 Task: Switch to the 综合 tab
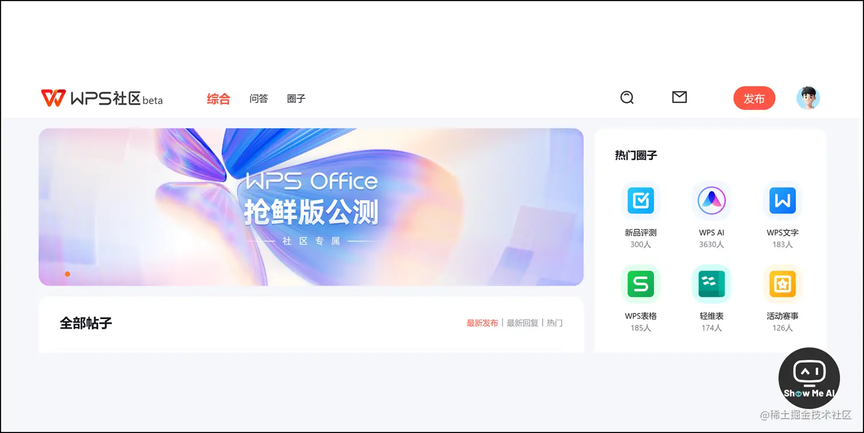tap(218, 99)
